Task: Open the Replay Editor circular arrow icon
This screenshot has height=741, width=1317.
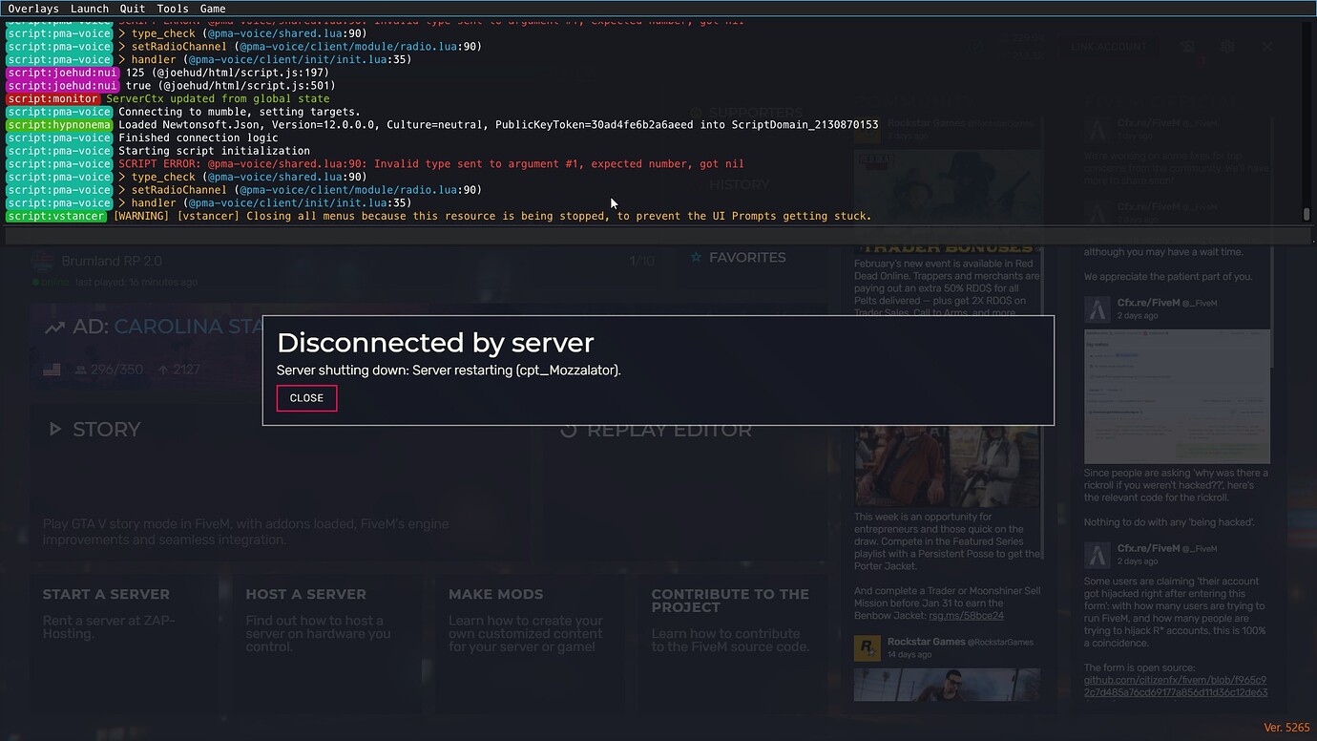Action: pos(569,430)
